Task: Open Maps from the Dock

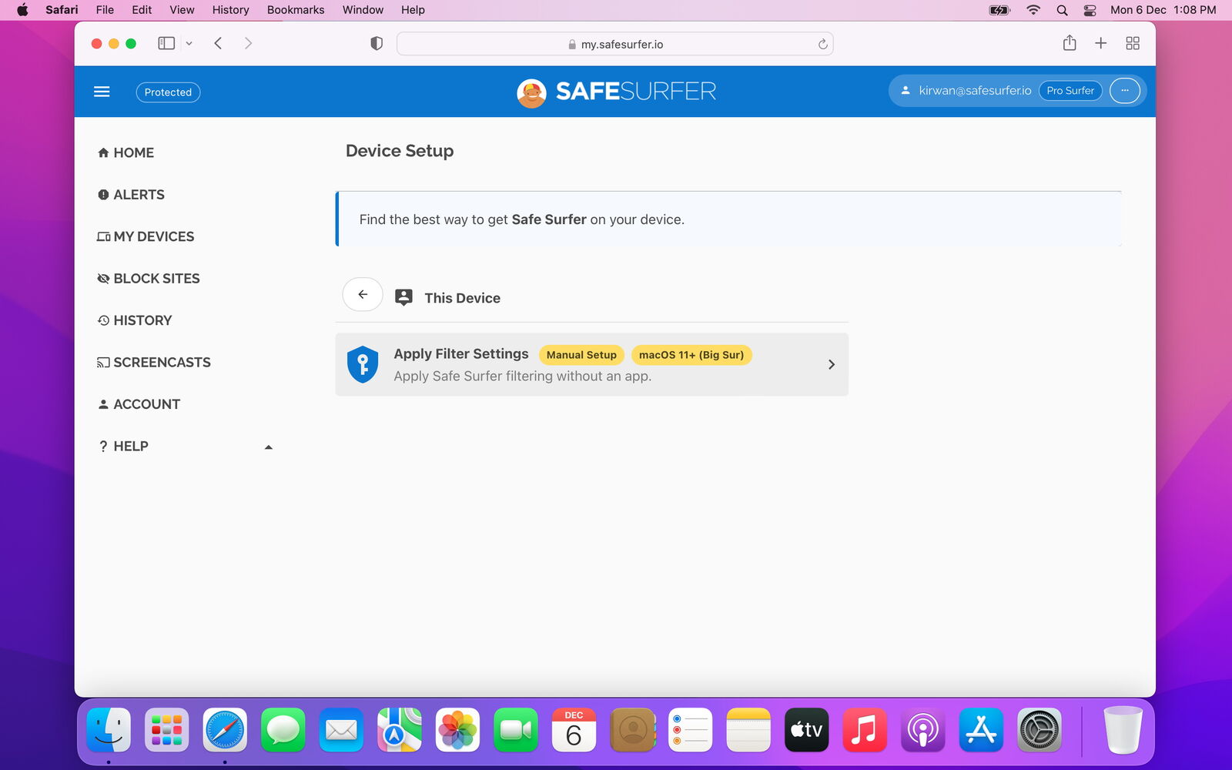Action: pos(400,730)
